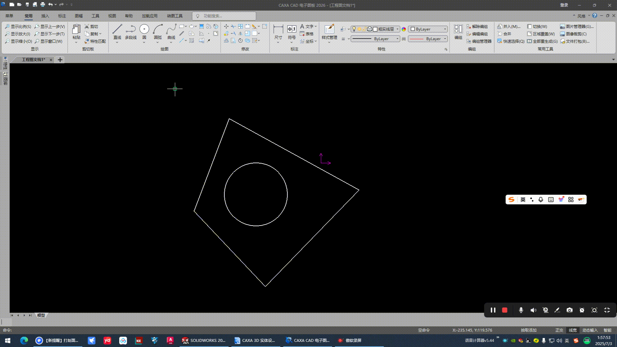
Task: Add a new document tab with plus
Action: pyautogui.click(x=60, y=60)
